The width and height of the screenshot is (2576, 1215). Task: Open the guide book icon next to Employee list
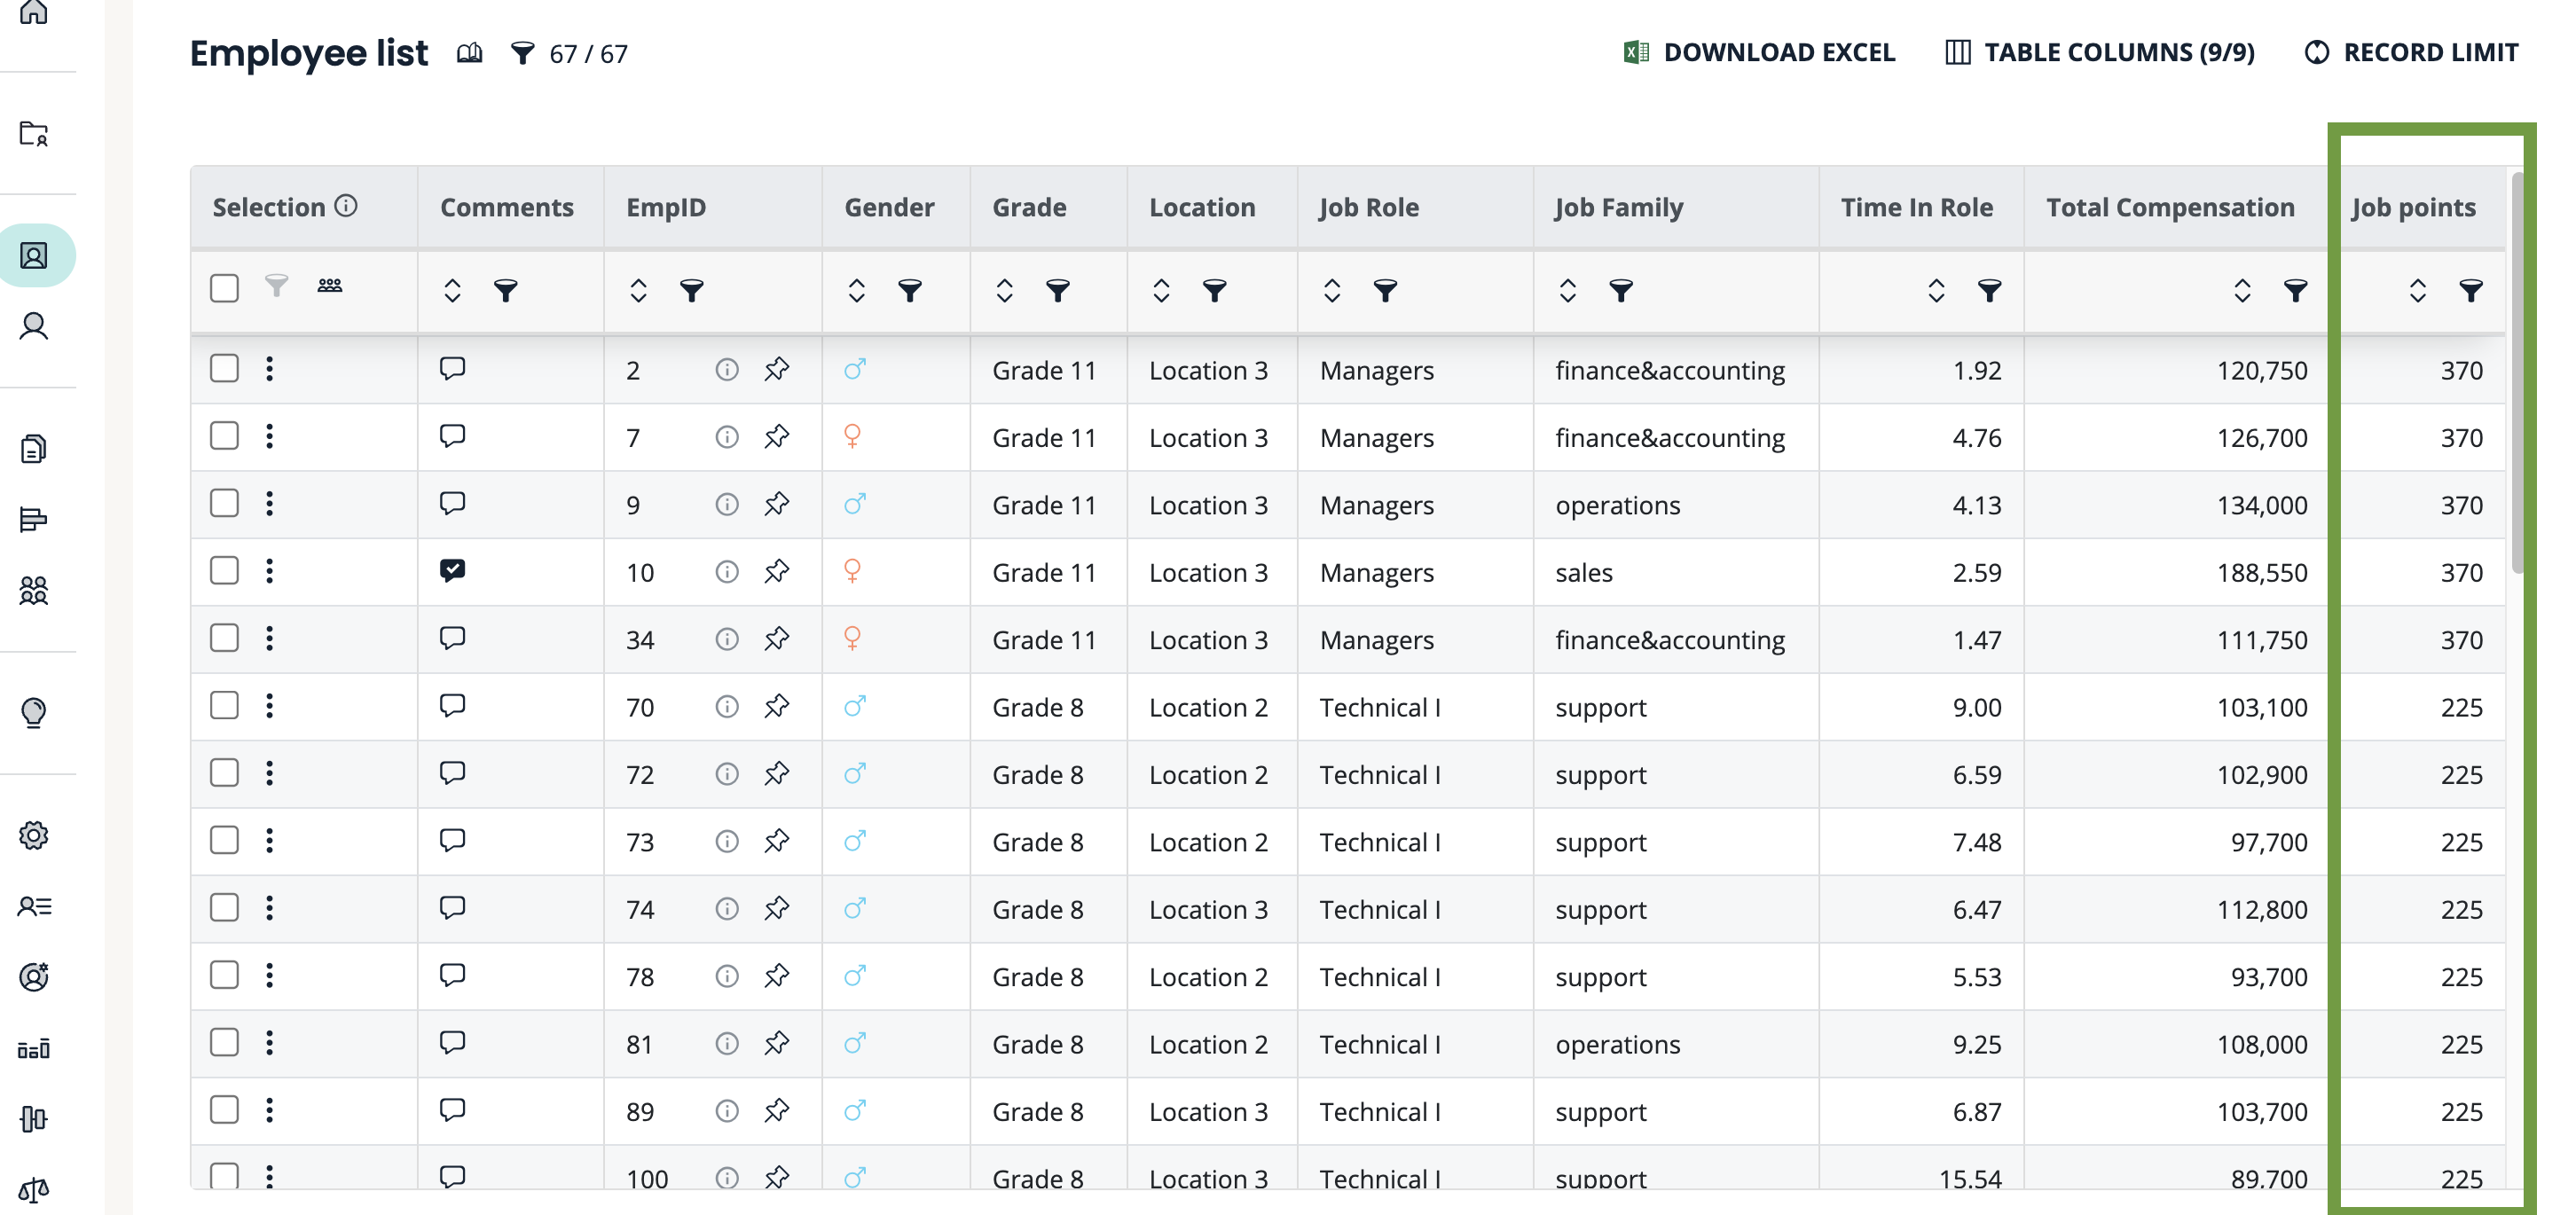[x=469, y=53]
